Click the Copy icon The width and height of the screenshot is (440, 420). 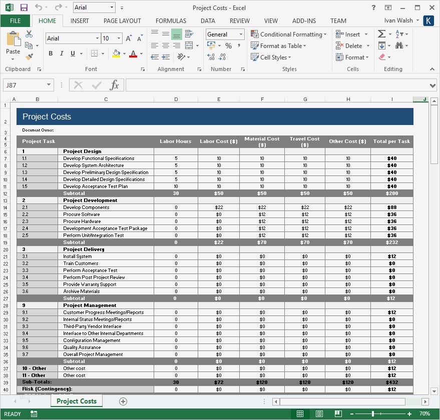point(29,45)
